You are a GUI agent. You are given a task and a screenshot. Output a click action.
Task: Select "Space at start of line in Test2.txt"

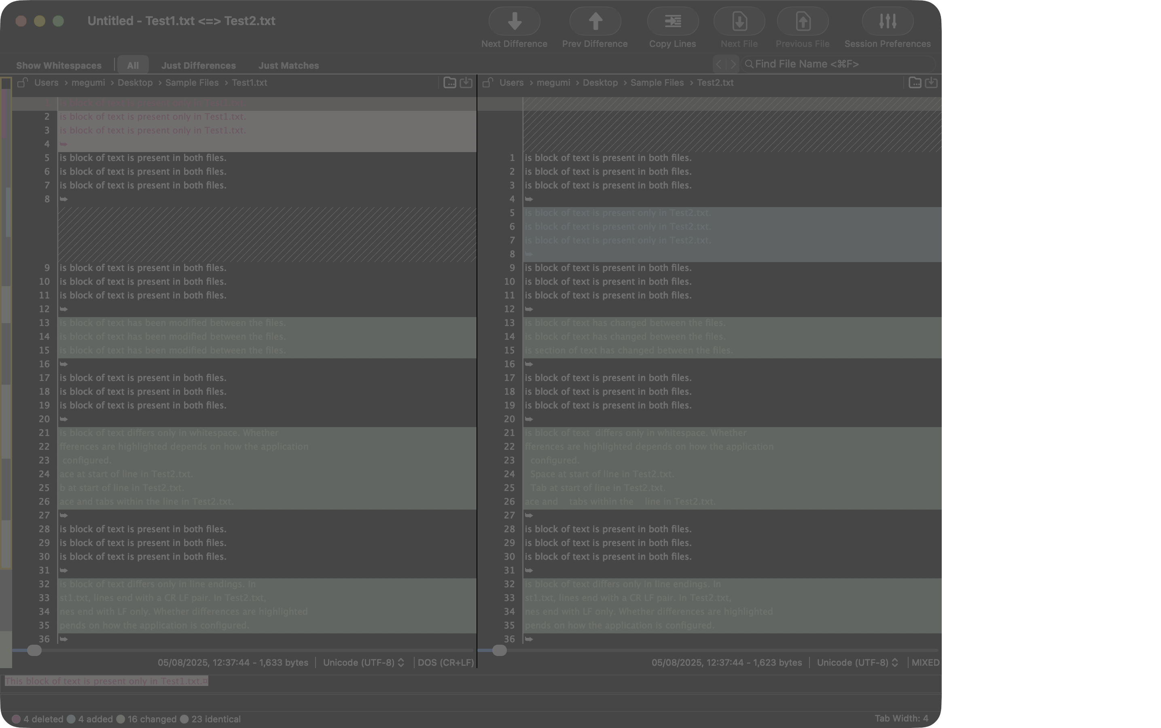click(732, 474)
